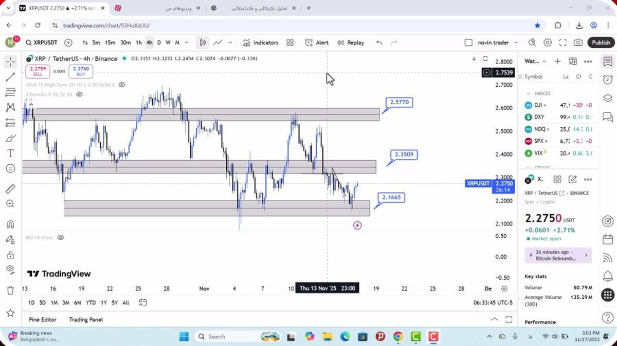
Task: Select the line chart style icon
Action: (218, 43)
